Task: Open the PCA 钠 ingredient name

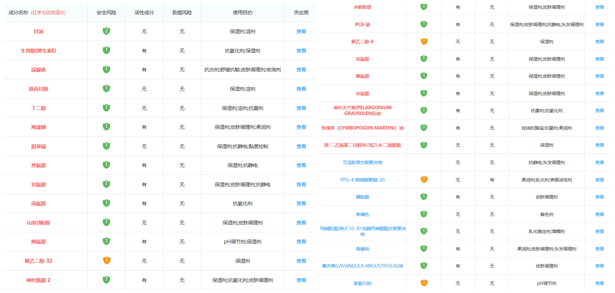Action: 362,25
